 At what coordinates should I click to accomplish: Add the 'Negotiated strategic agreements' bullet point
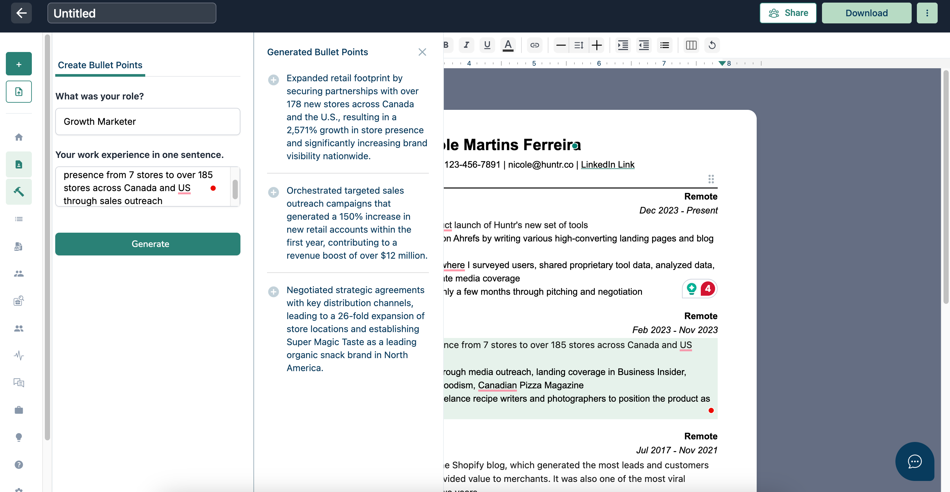click(273, 292)
